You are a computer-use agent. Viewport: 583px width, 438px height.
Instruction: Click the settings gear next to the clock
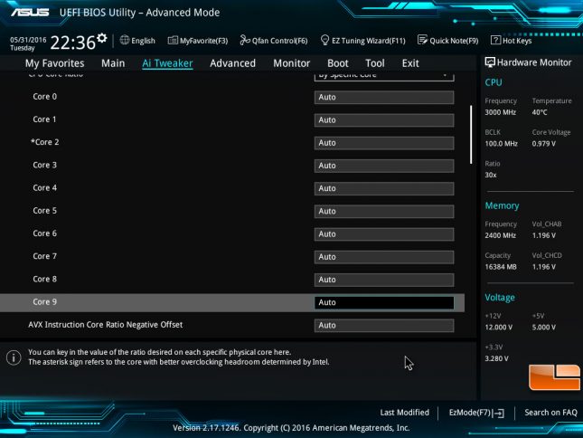point(102,38)
